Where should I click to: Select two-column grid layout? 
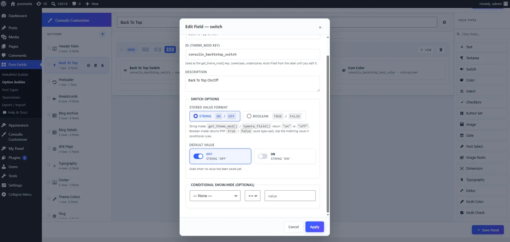[x=158, y=49]
